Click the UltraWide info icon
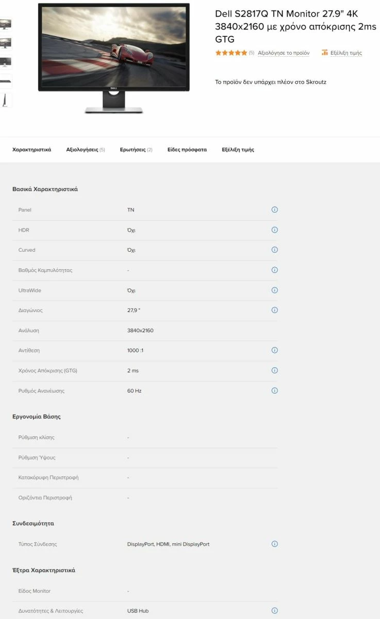 click(x=274, y=290)
